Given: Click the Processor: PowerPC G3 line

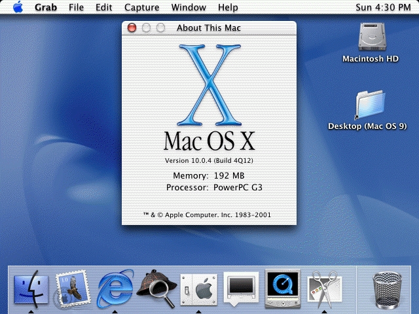Looking at the screenshot, I should pyautogui.click(x=214, y=187).
